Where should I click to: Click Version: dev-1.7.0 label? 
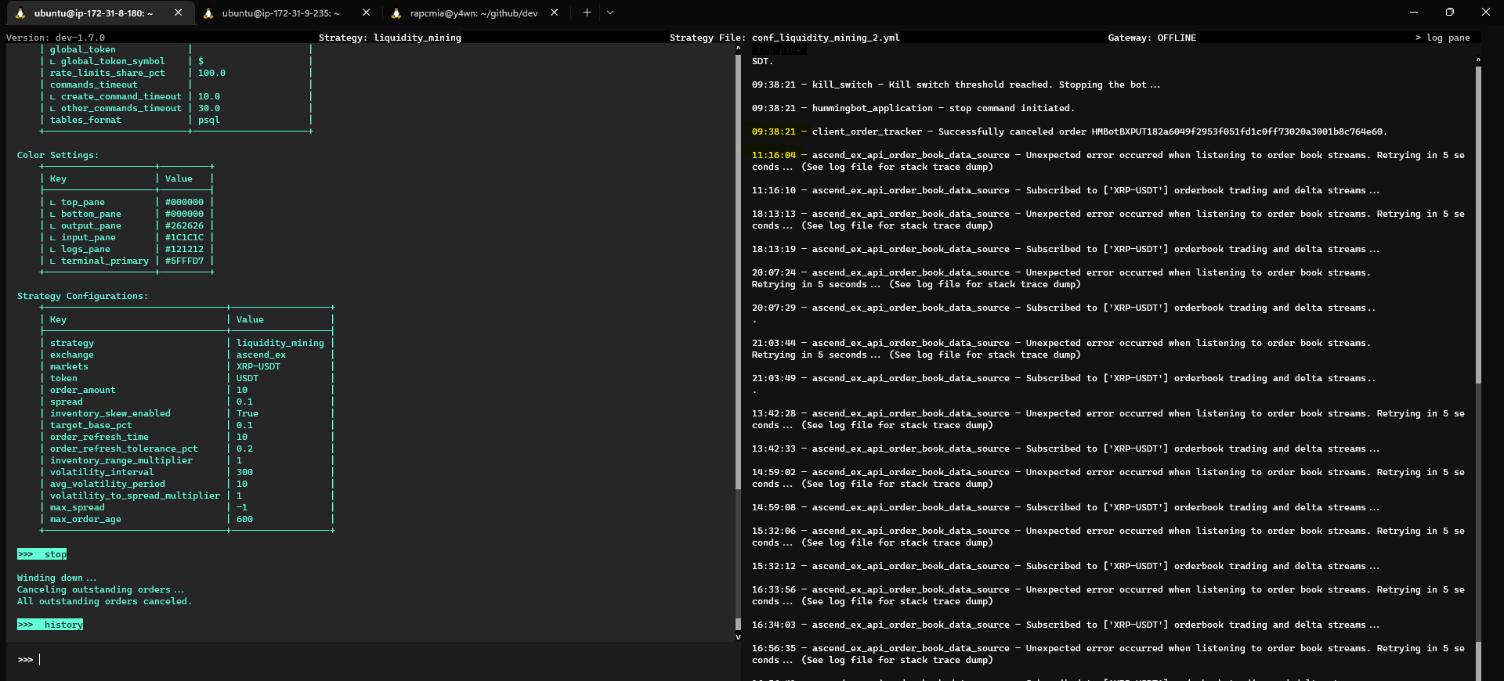(x=56, y=38)
